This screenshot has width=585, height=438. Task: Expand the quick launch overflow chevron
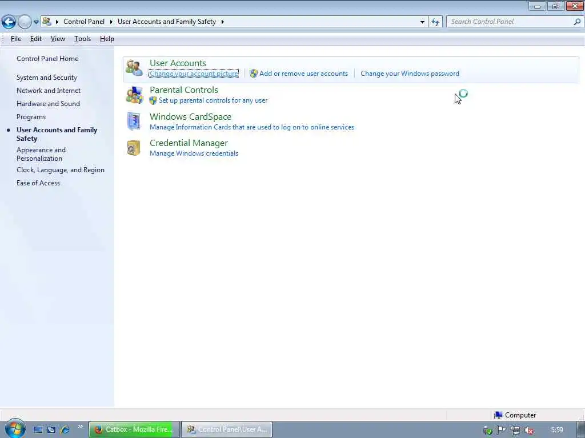point(80,427)
